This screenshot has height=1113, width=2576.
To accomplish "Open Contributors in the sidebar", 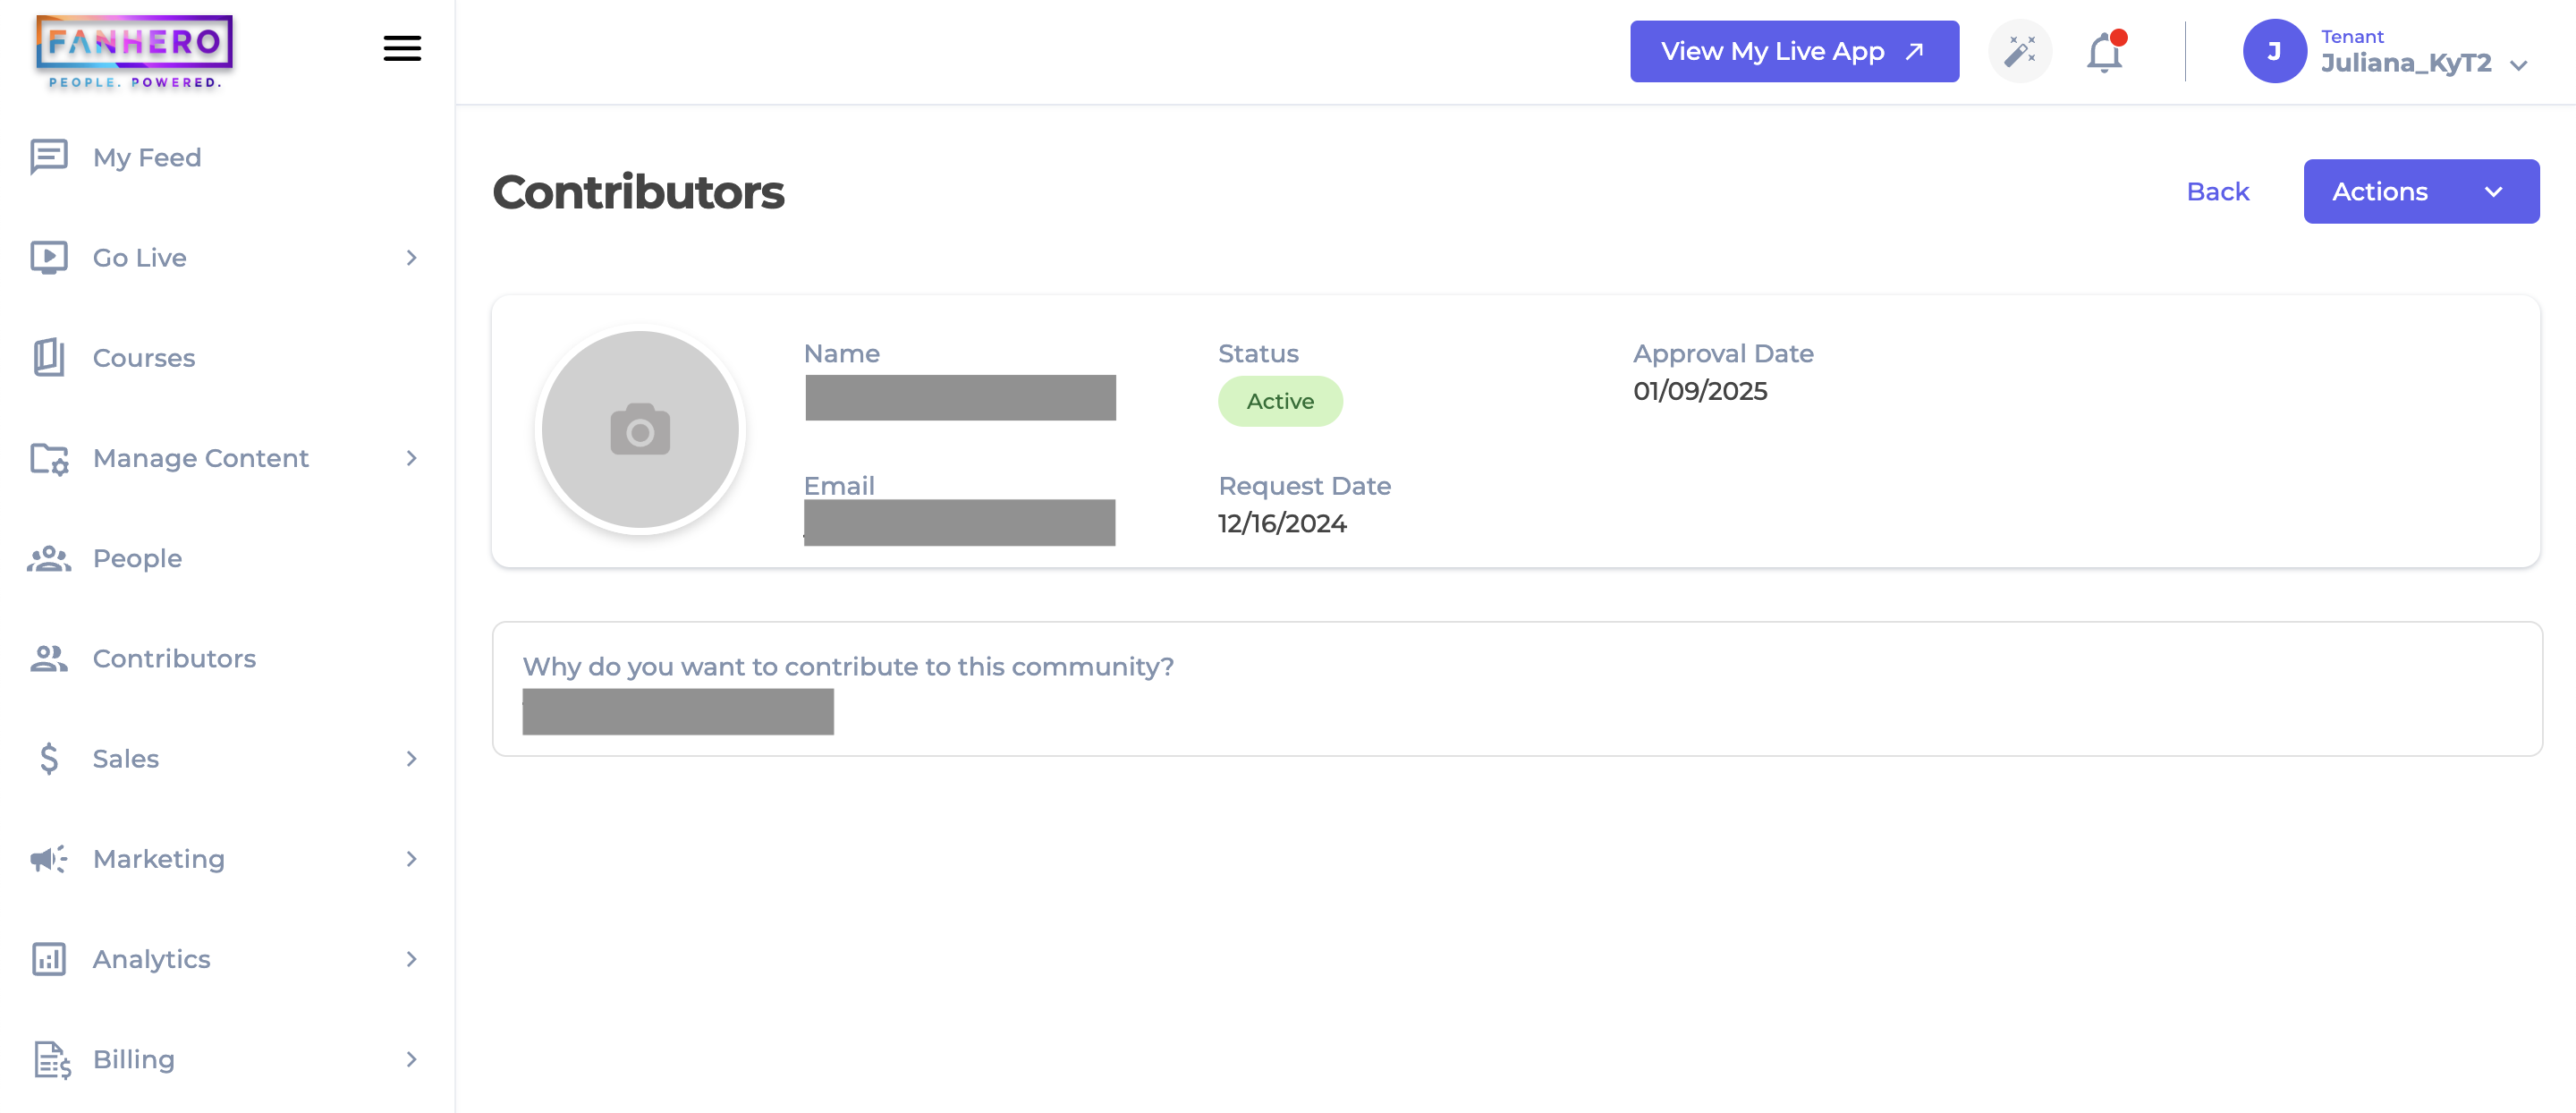I will [x=174, y=658].
